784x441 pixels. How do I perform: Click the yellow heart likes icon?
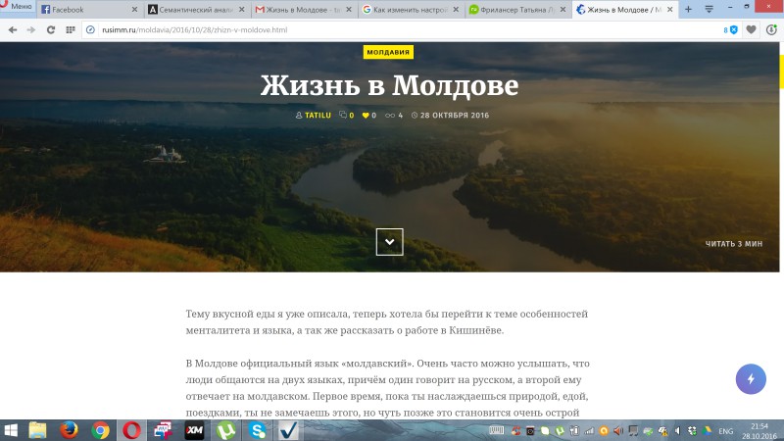point(366,116)
